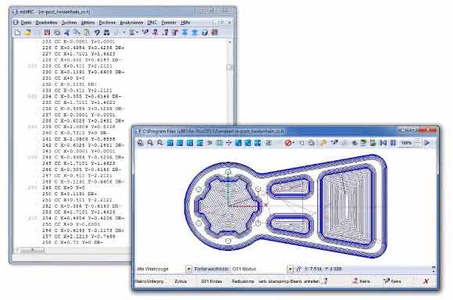
Task: Open the Aktion menu
Action: coord(87,23)
